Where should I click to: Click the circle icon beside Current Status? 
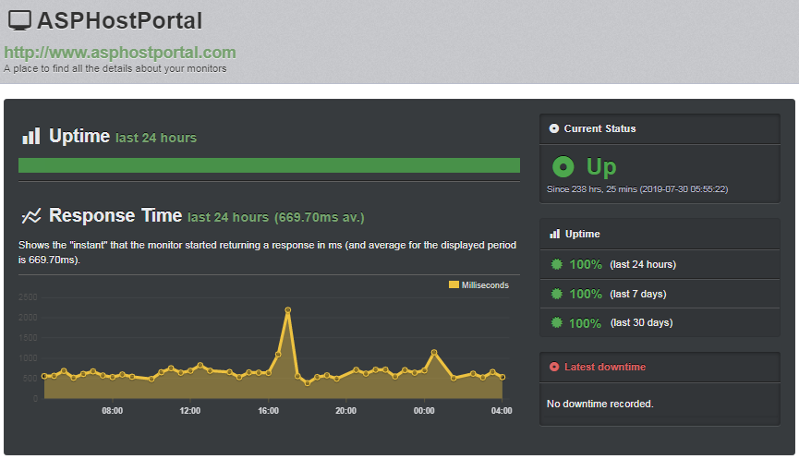(x=554, y=128)
